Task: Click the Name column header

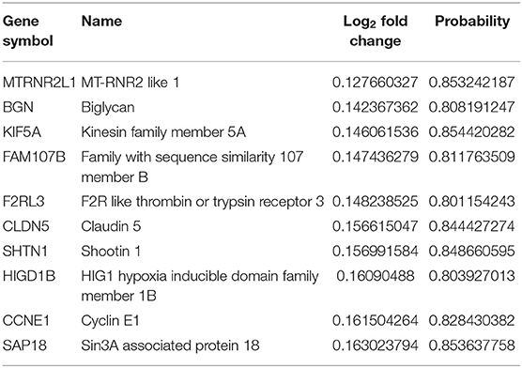Action: coord(102,22)
